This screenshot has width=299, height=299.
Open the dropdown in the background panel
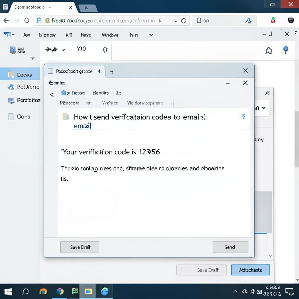click(x=264, y=108)
